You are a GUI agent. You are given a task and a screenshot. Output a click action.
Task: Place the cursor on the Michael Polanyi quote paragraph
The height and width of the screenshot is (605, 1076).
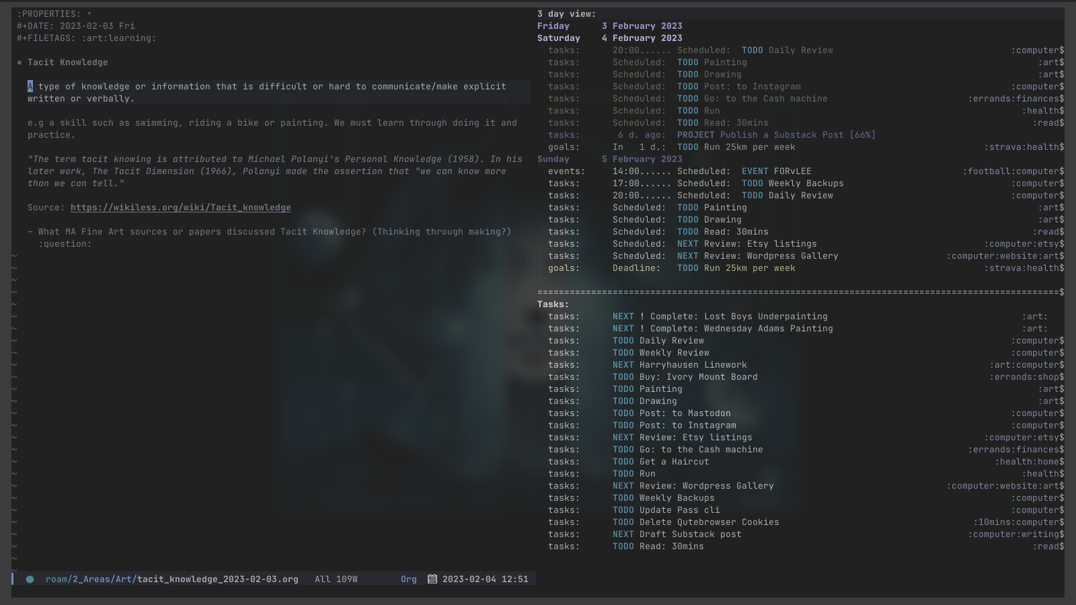[x=275, y=171]
